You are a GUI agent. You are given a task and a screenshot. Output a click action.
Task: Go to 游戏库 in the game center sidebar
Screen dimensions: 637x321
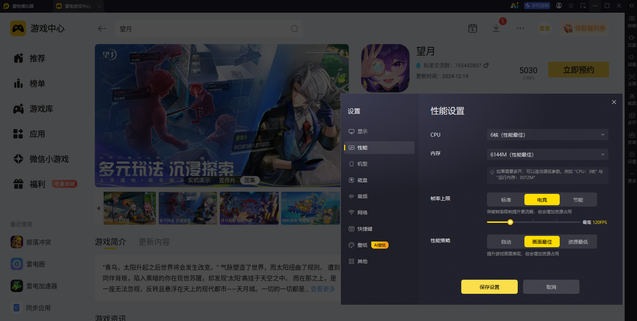[33, 109]
